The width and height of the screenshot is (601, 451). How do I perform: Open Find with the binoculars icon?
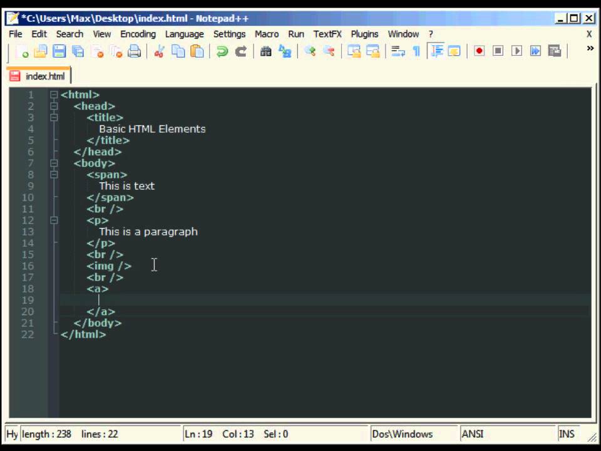point(265,51)
